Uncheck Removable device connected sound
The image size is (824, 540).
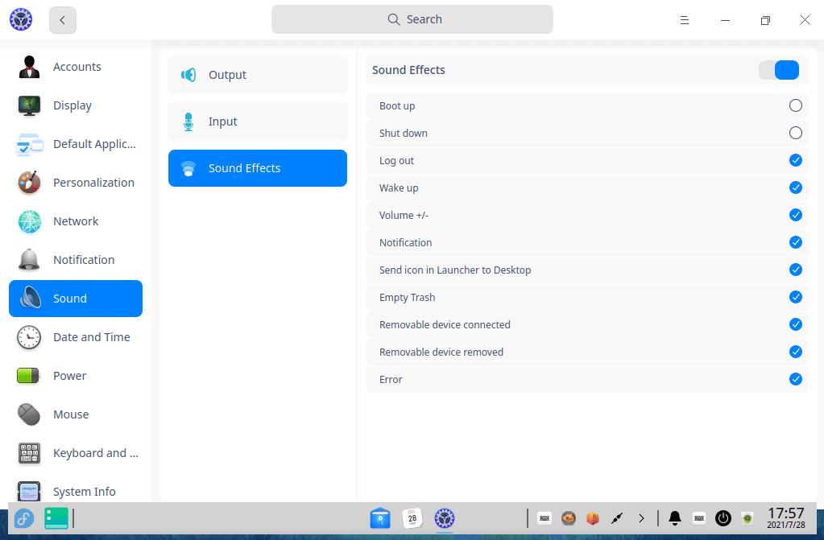coord(795,324)
